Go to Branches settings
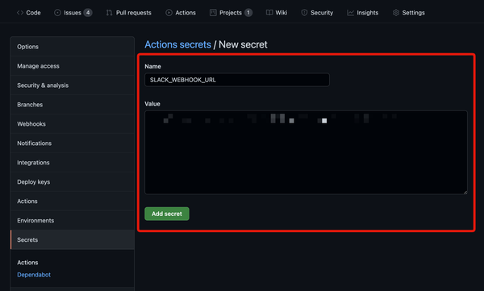484x291 pixels. tap(73, 105)
